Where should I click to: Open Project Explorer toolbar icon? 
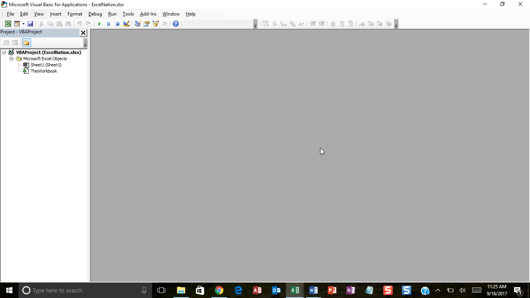pyautogui.click(x=137, y=24)
